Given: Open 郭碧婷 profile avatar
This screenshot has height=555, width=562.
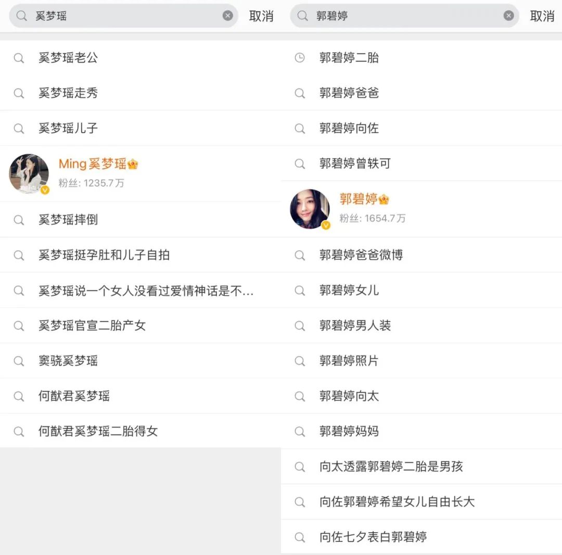Looking at the screenshot, I should point(310,209).
